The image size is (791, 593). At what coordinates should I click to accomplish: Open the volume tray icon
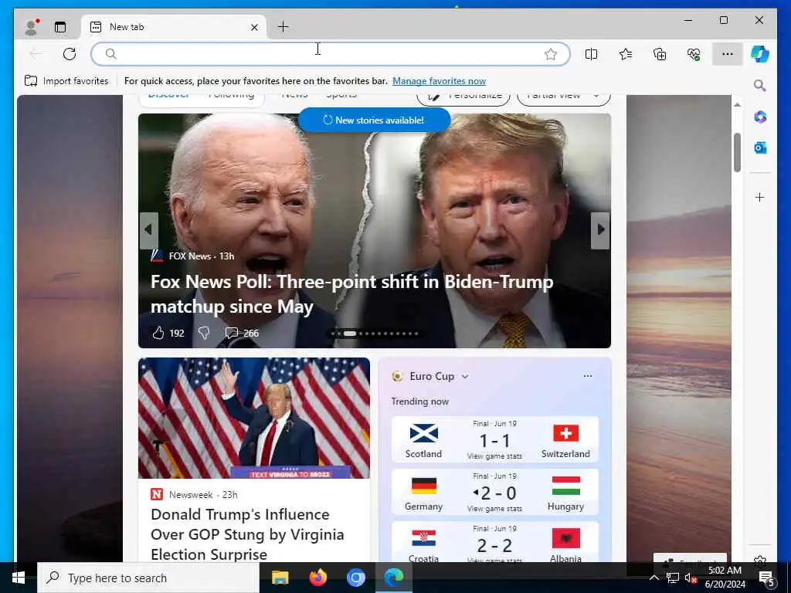coord(690,578)
